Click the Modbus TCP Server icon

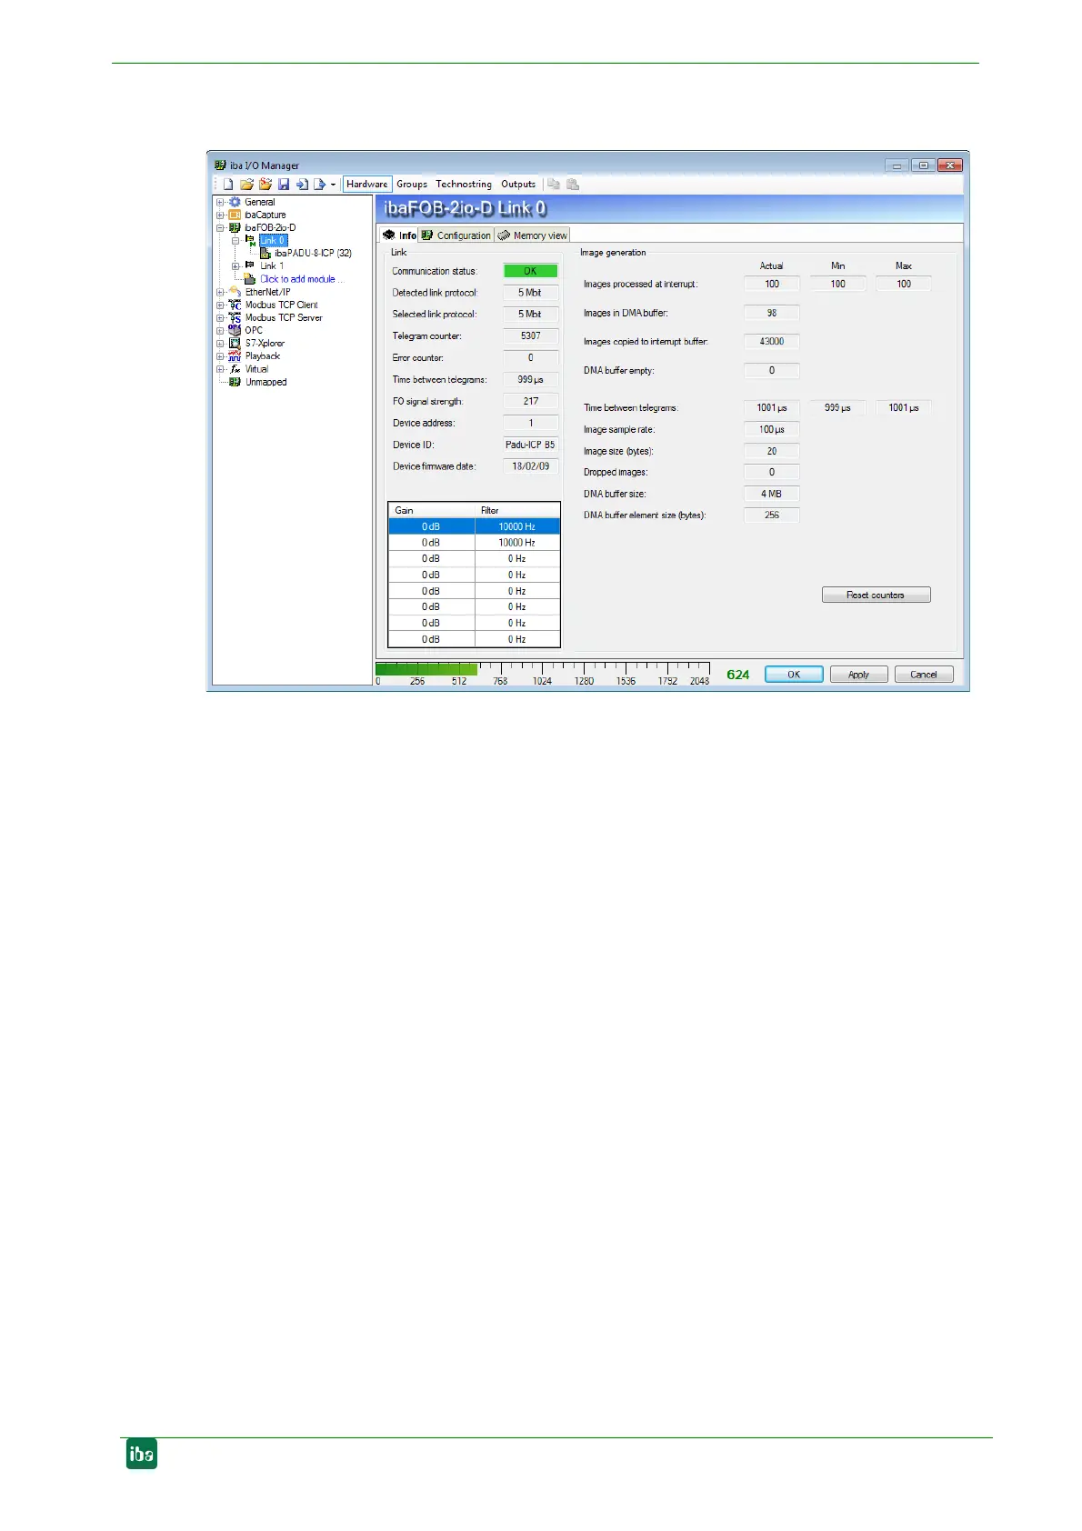[235, 317]
